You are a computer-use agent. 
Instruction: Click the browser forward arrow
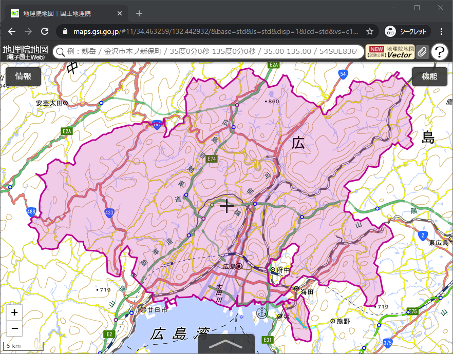[28, 31]
